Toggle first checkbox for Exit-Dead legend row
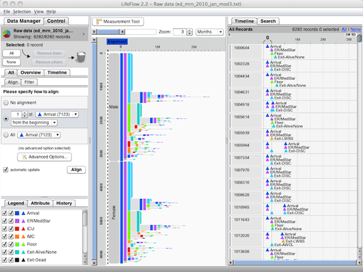This screenshot has width=363, height=272. tap(4, 260)
